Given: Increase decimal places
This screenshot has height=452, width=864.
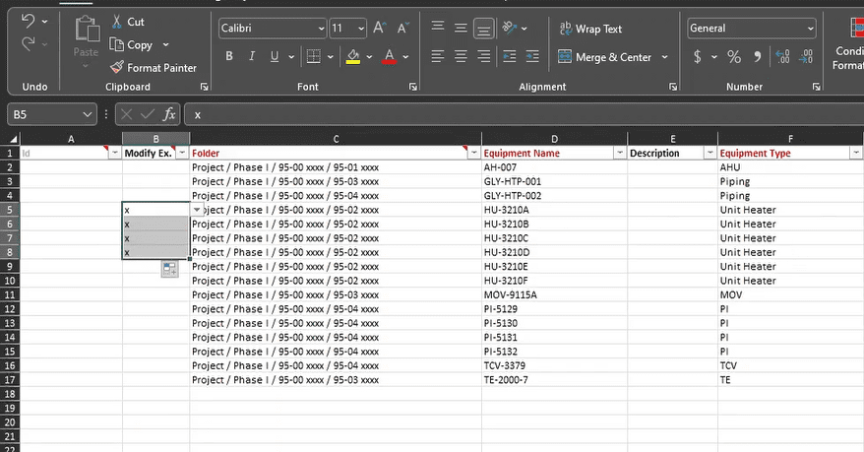Looking at the screenshot, I should 782,56.
